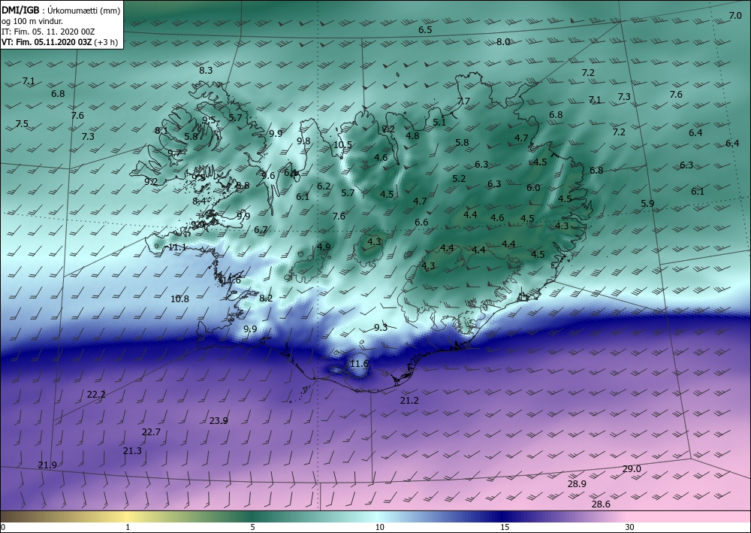Click the 29.0 value label

click(x=632, y=469)
